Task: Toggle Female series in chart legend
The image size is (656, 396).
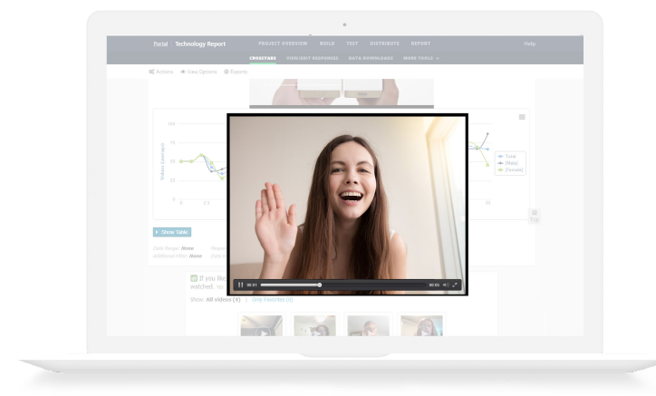Action: tap(511, 169)
